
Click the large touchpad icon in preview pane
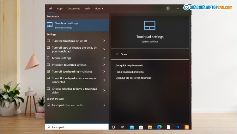click(150, 25)
